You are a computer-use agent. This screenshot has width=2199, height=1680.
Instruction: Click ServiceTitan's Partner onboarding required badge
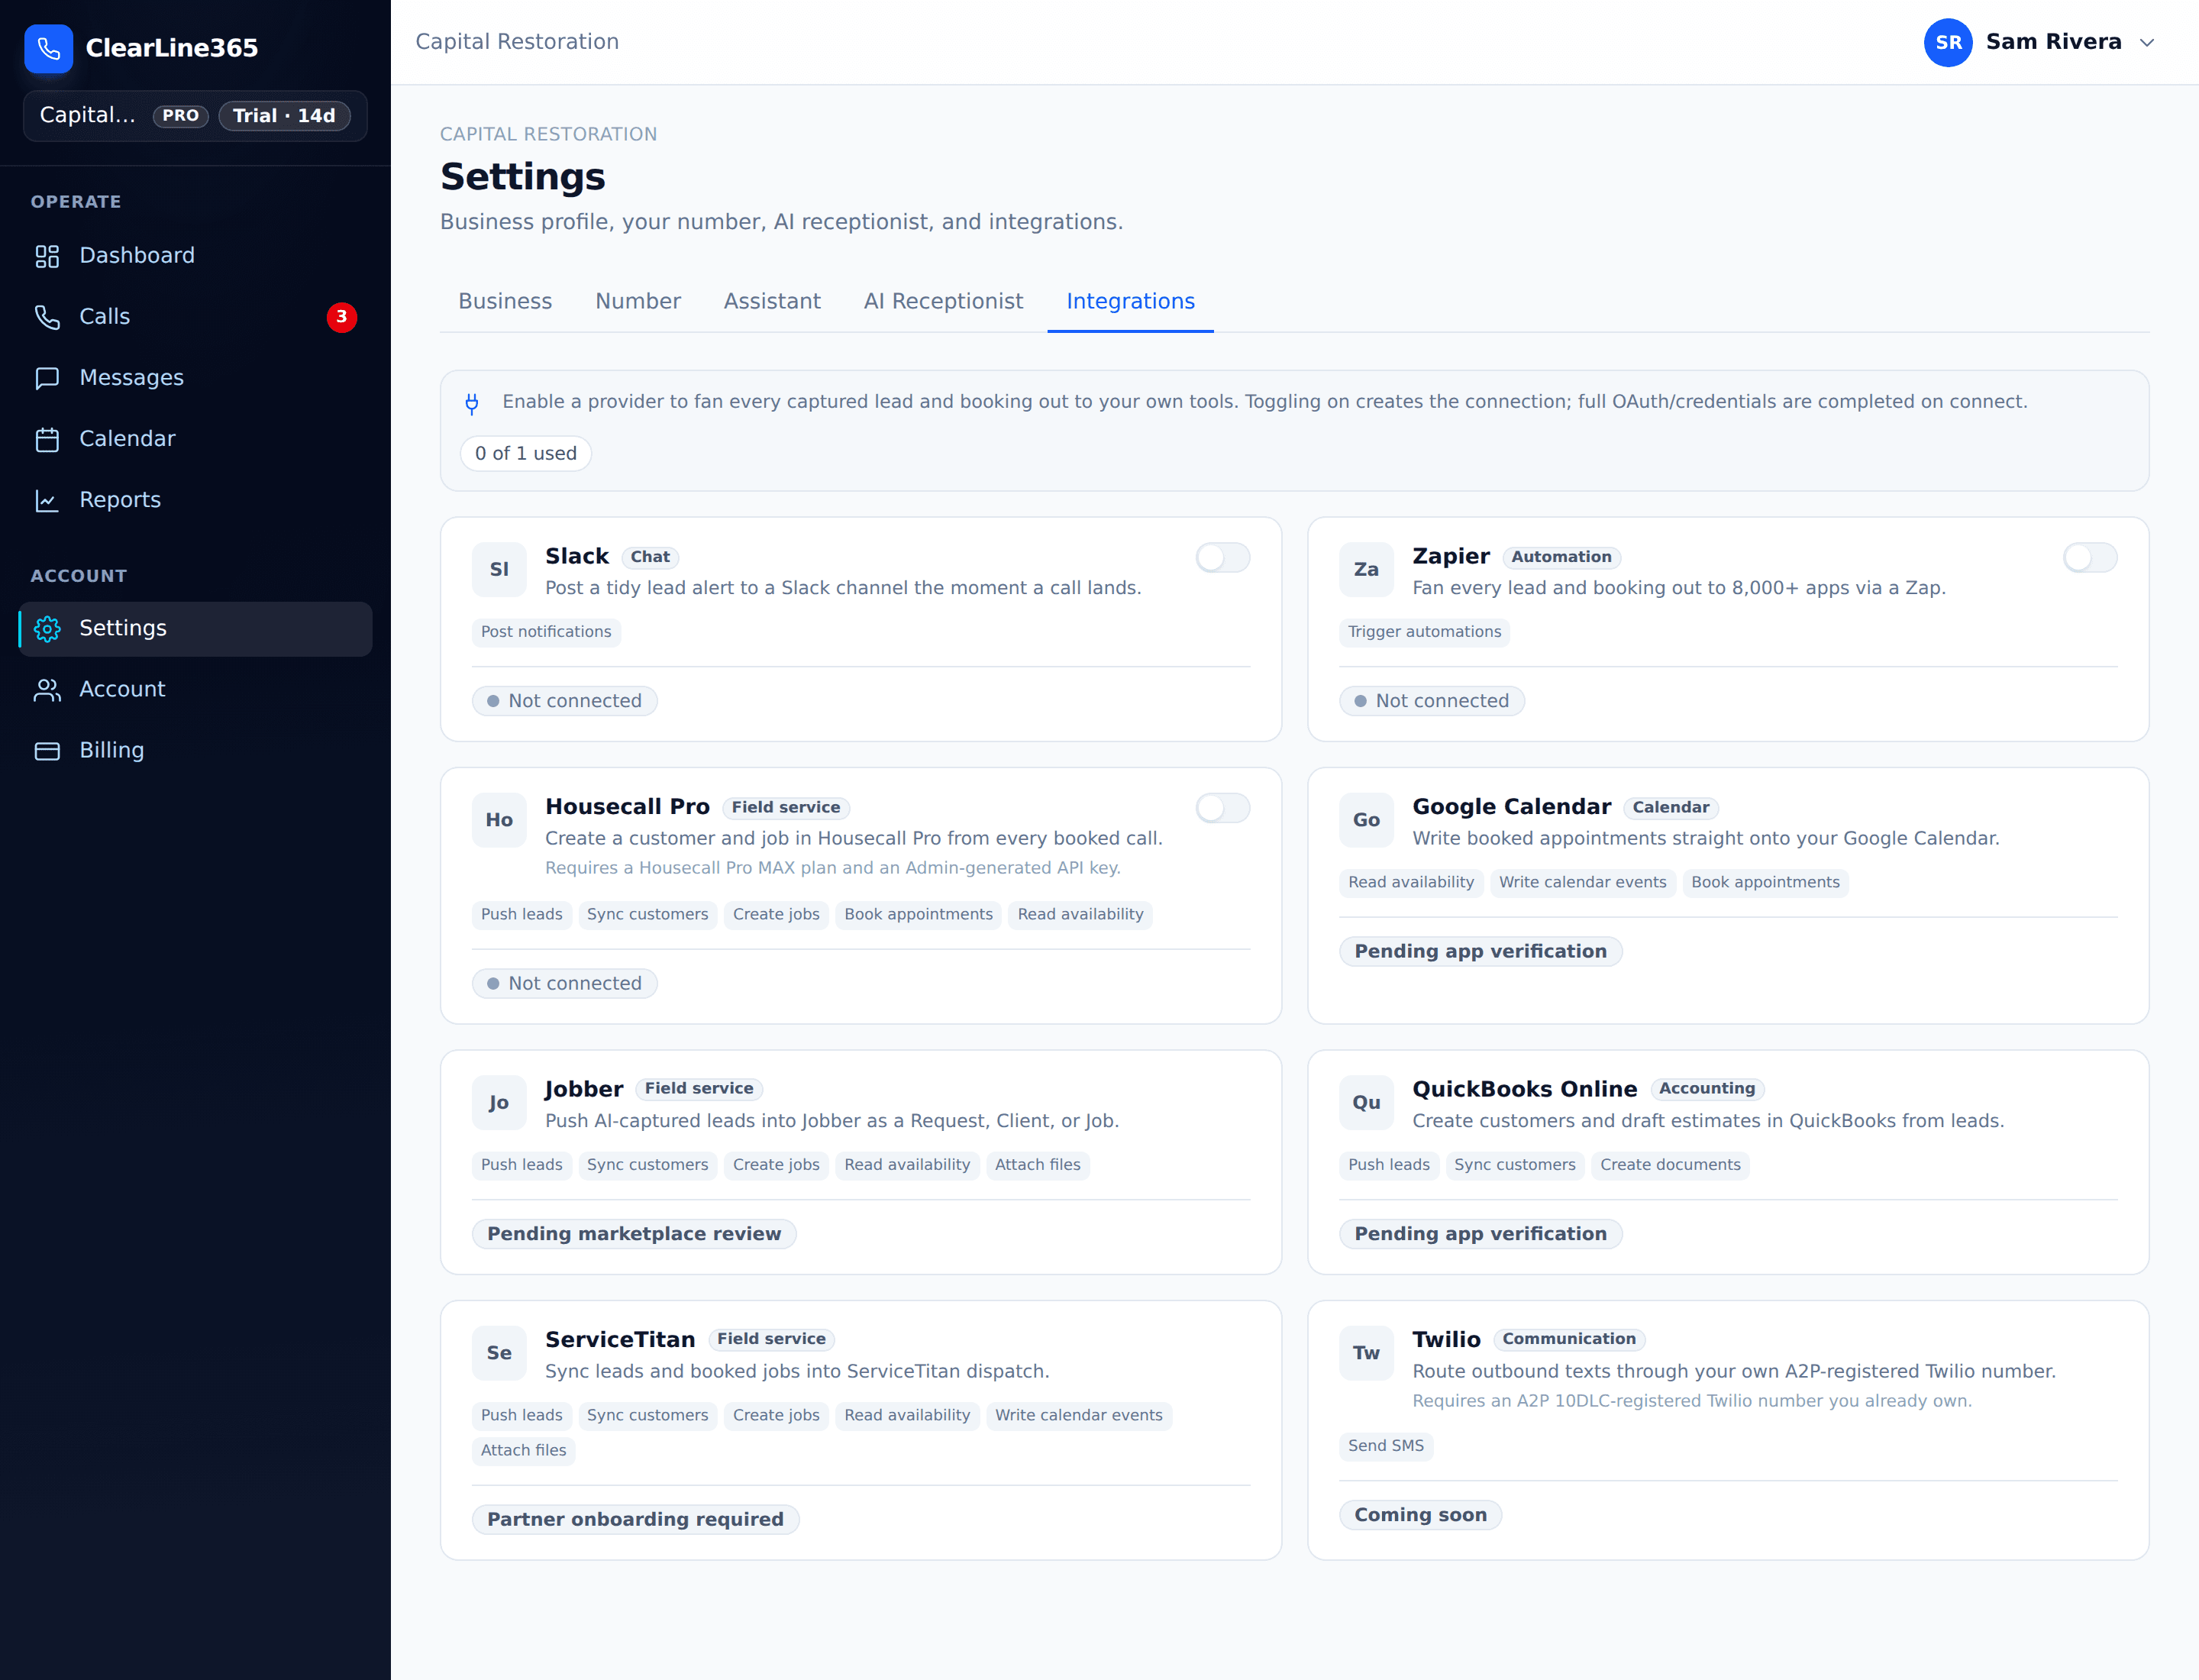tap(635, 1519)
